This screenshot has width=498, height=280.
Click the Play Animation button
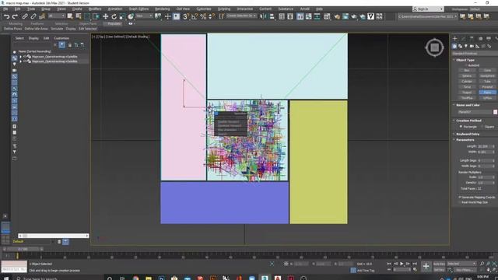pos(402,264)
